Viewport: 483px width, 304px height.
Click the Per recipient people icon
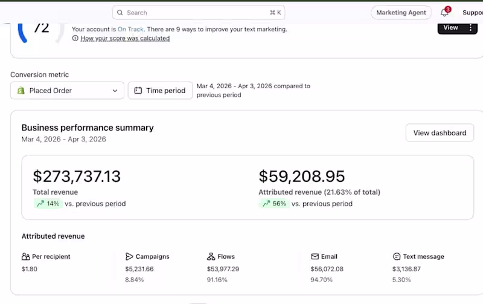pos(25,256)
